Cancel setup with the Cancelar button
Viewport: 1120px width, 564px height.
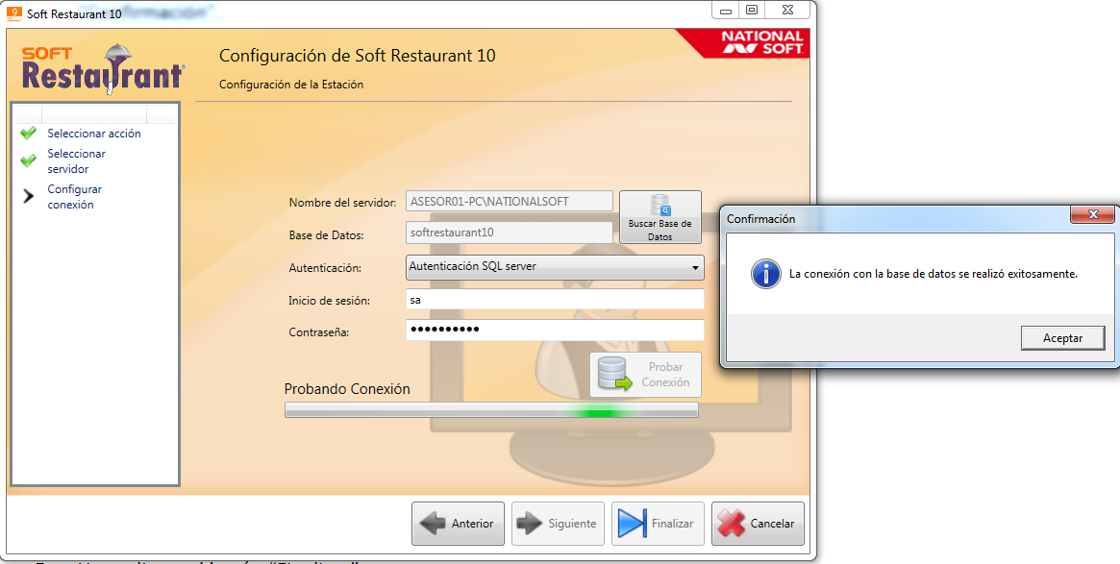(x=758, y=524)
